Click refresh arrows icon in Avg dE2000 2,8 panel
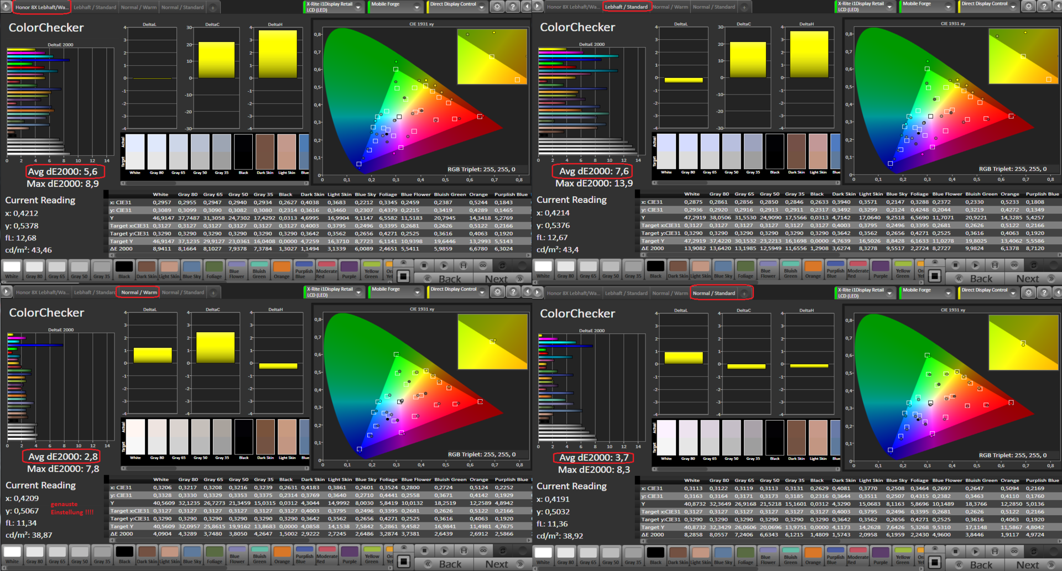The image size is (1062, 571). 503,551
